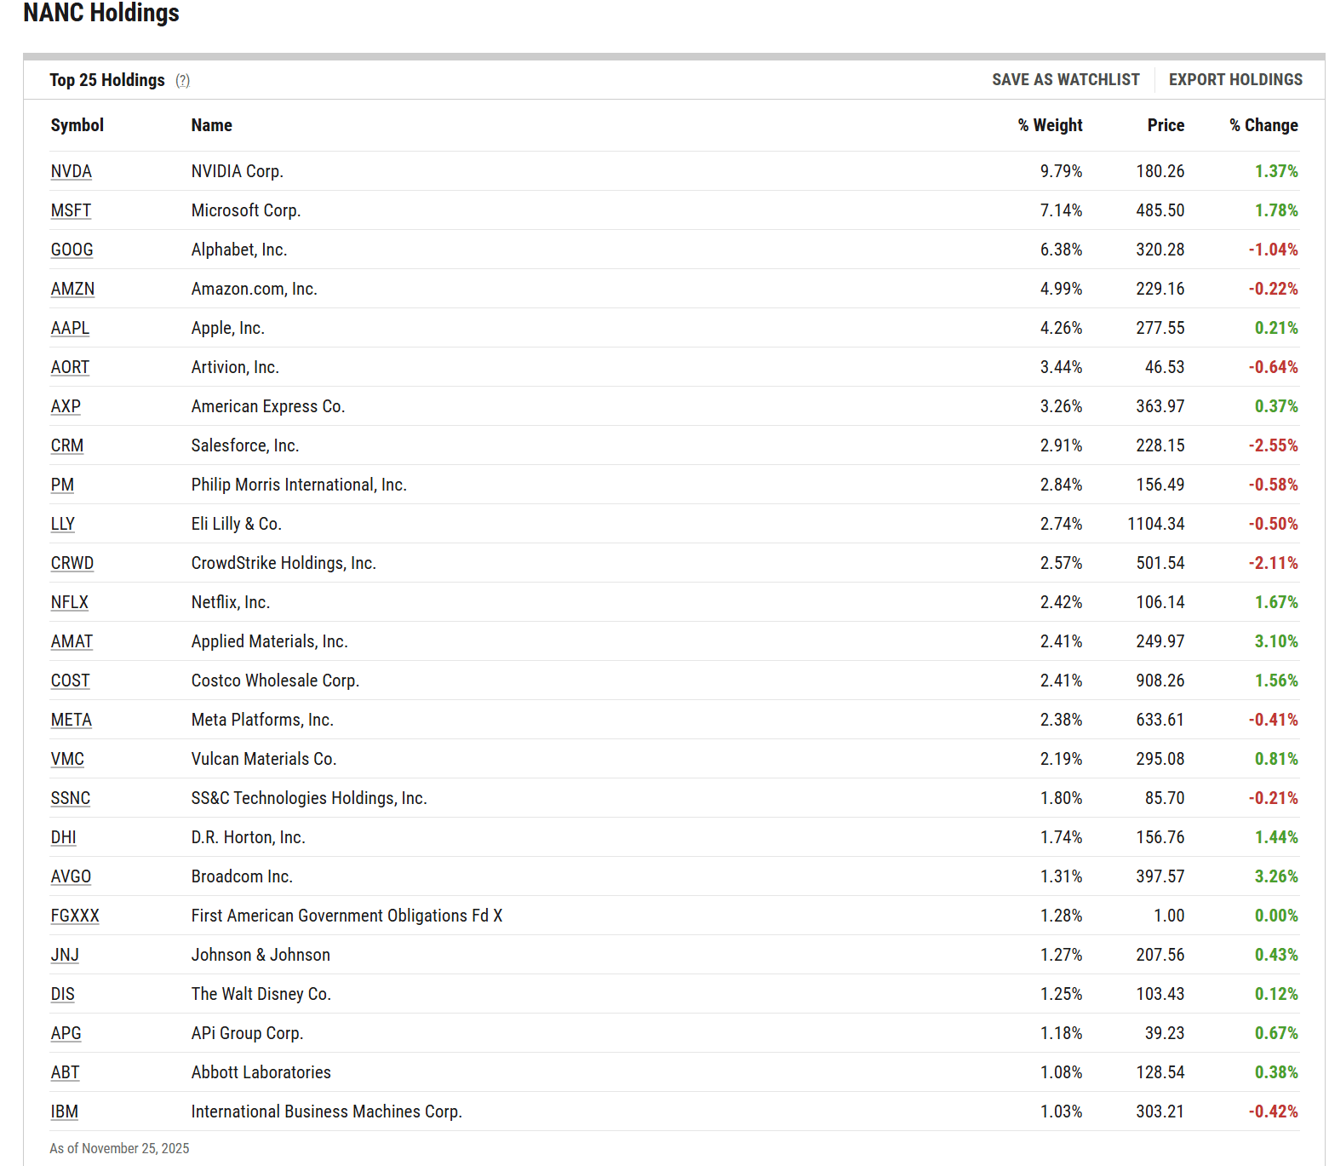The width and height of the screenshot is (1329, 1166).
Task: Click the FGXXX fund symbol link
Action: [x=75, y=916]
